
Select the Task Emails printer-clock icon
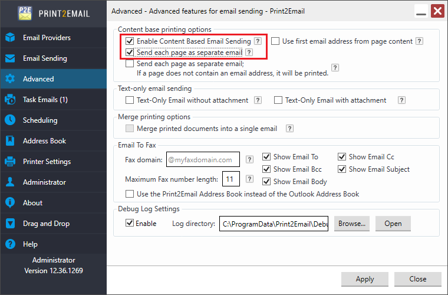click(10, 100)
